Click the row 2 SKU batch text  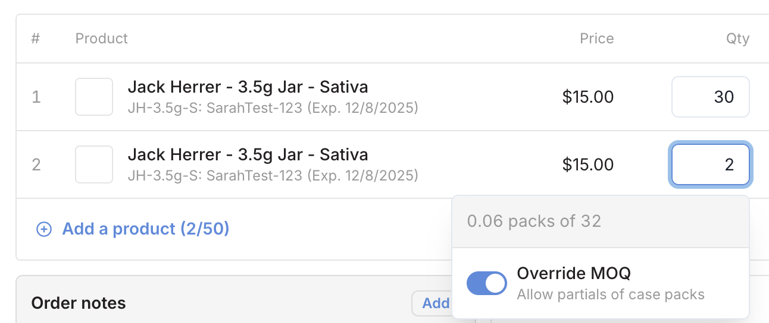pyautogui.click(x=273, y=176)
